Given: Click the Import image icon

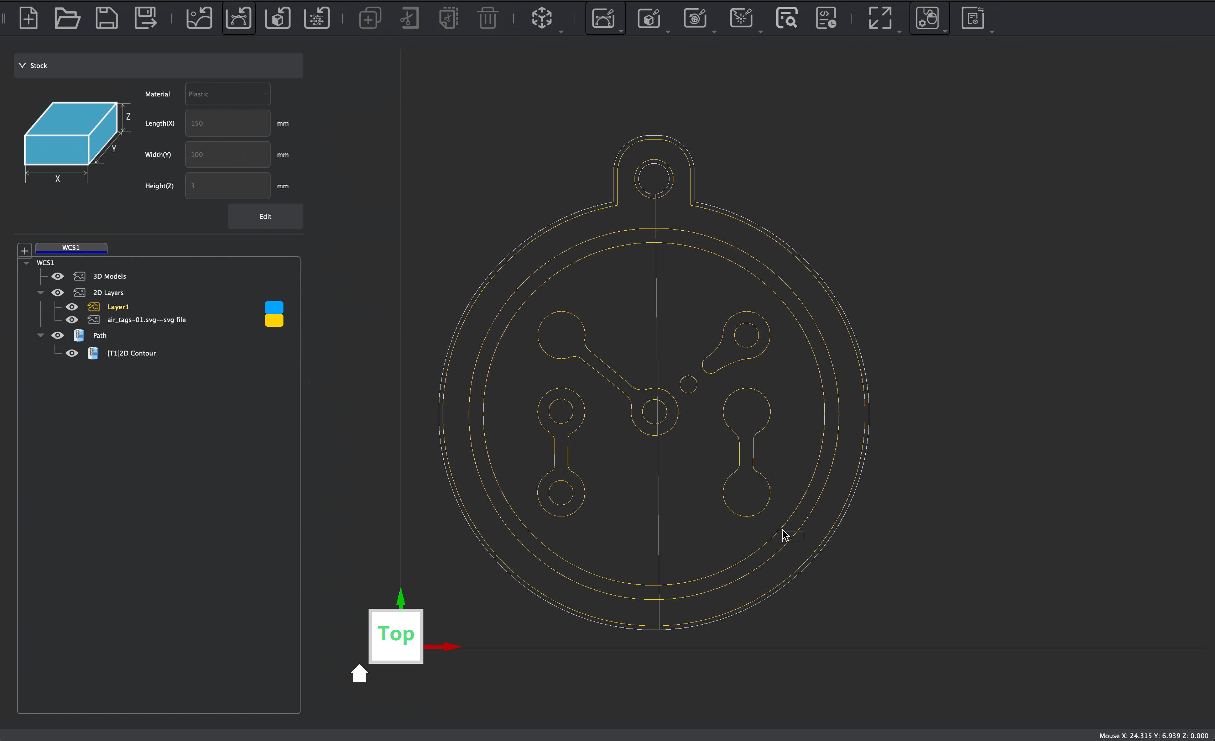Looking at the screenshot, I should click(199, 18).
